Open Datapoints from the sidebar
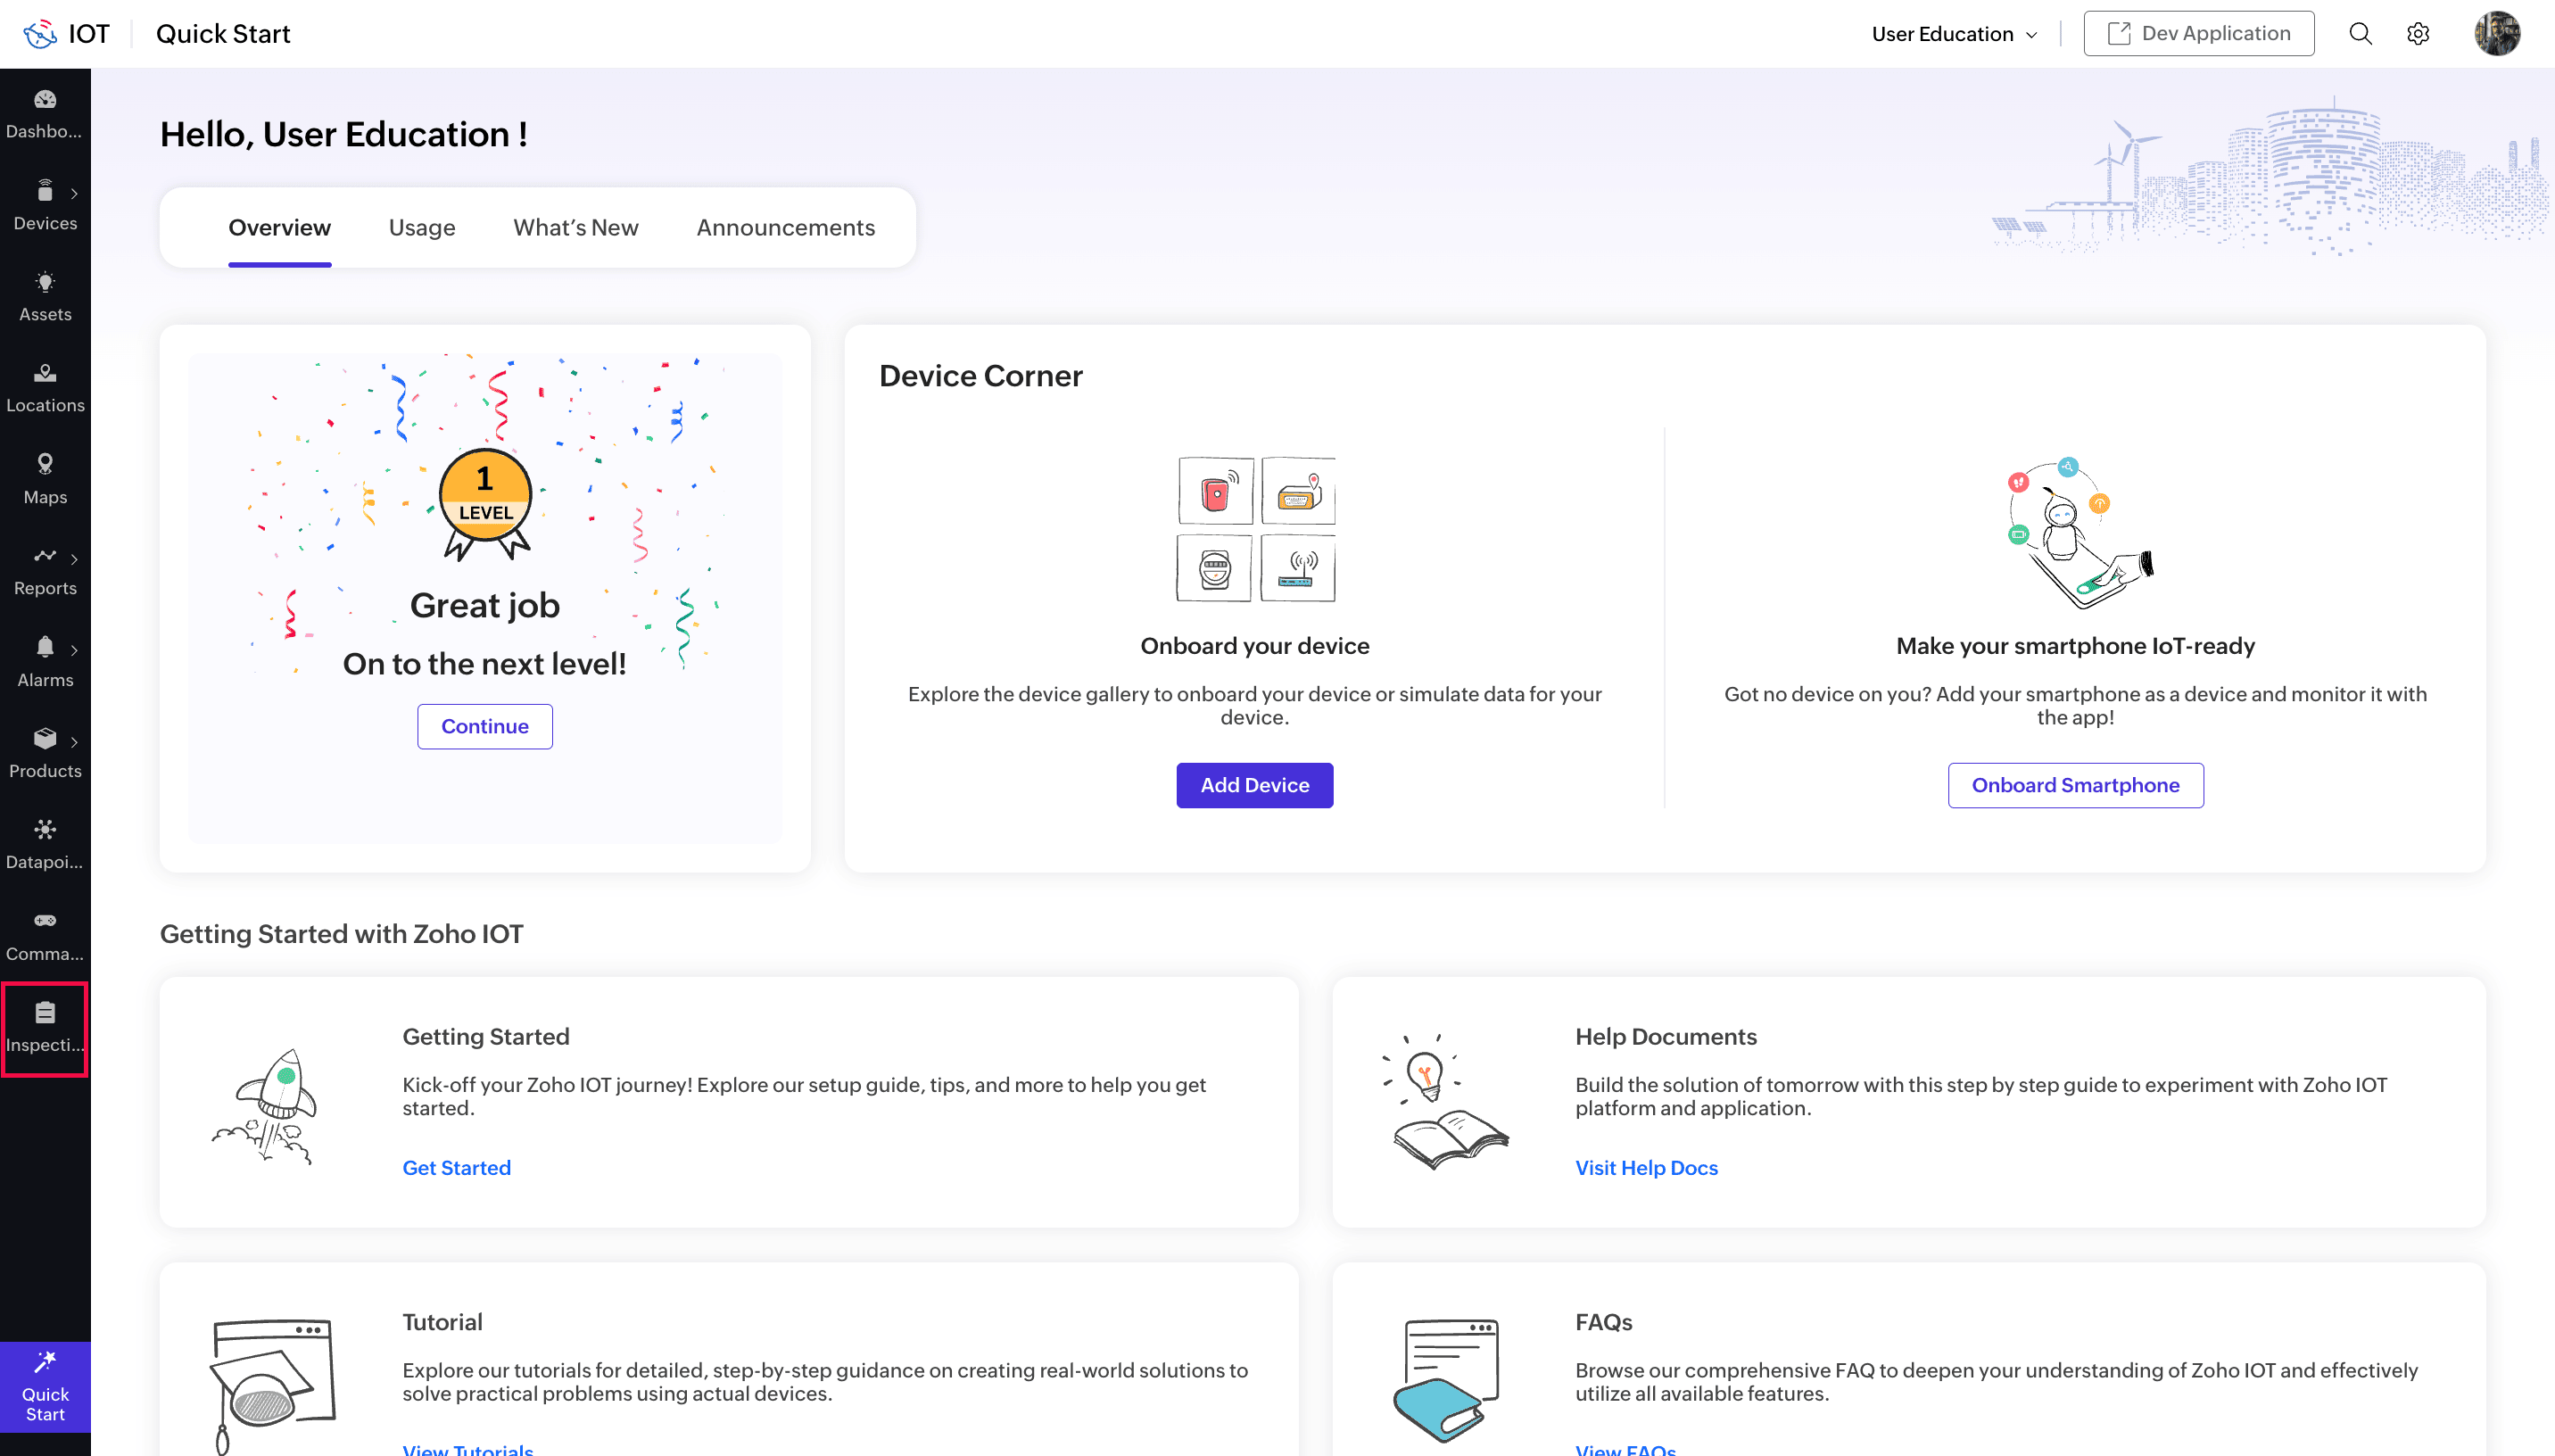 (45, 843)
